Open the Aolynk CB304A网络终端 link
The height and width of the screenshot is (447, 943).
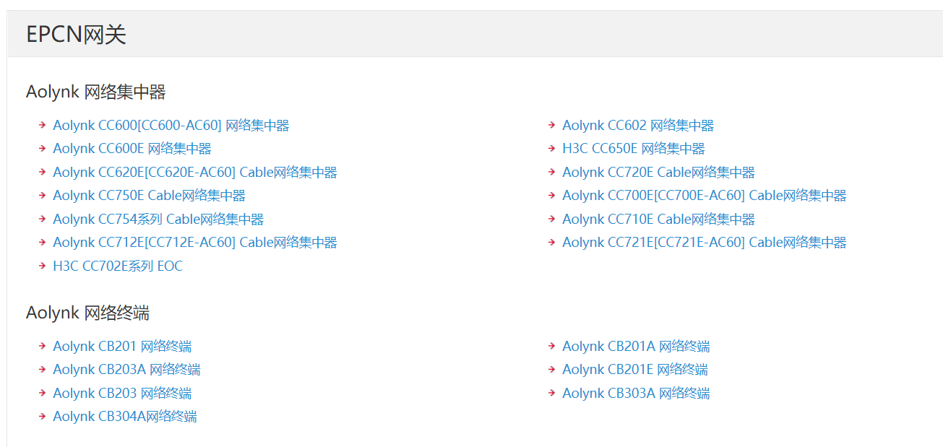(x=124, y=417)
